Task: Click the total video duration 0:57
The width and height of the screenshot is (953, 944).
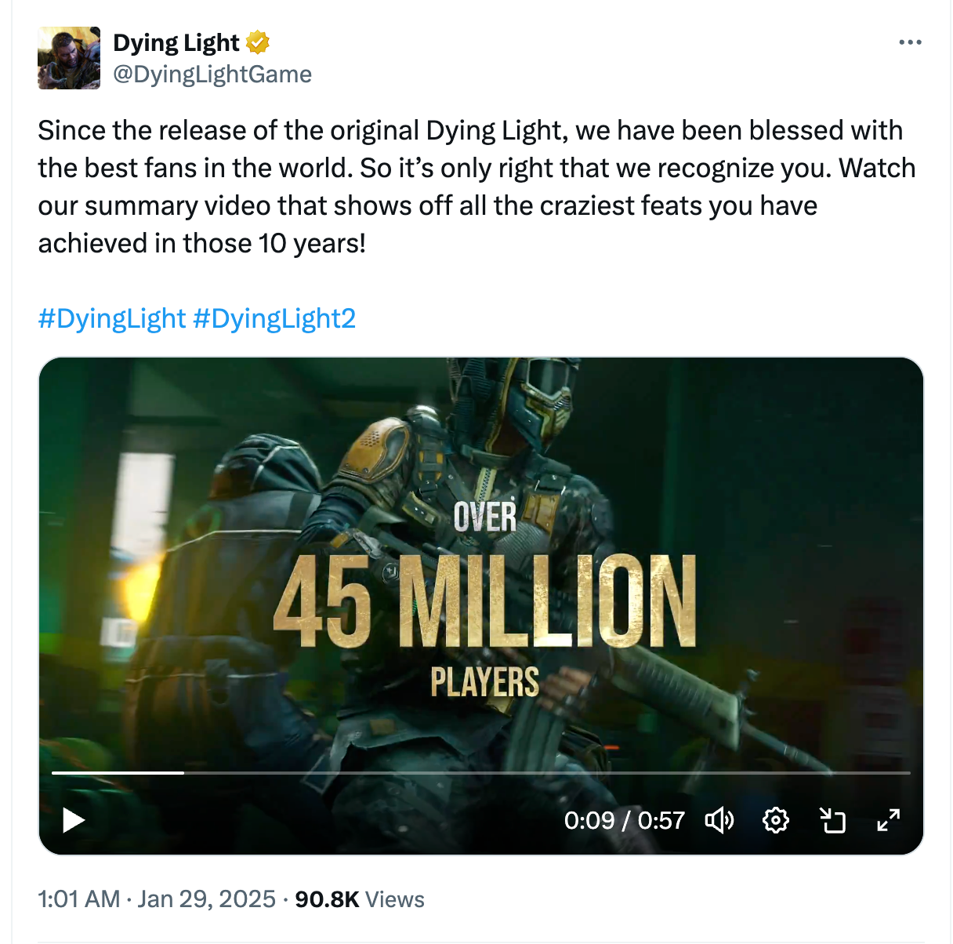Action: tap(661, 820)
